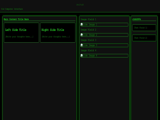The width and height of the screenshot is (160, 120).
Task: Focus the Text Field 2 box
Action: (x=144, y=38)
